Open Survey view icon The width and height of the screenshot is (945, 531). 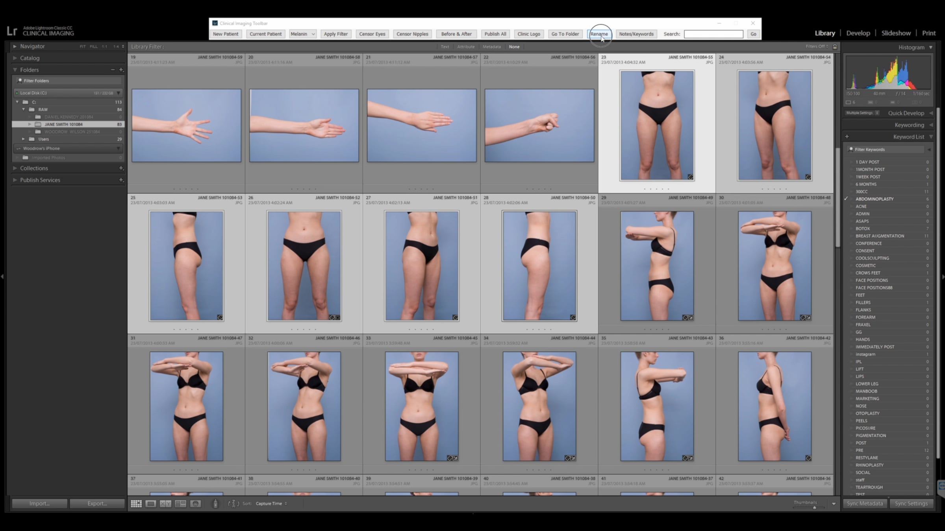[180, 503]
